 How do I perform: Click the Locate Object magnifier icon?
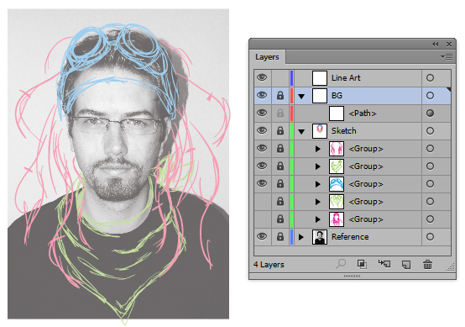(x=341, y=263)
